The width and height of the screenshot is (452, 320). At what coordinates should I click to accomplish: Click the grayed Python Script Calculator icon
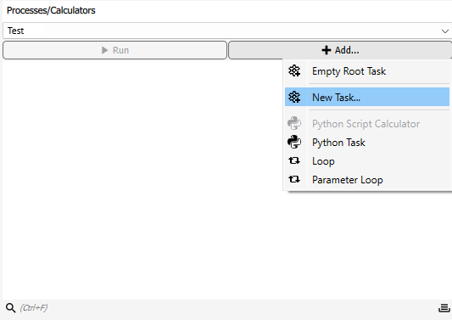coord(294,123)
